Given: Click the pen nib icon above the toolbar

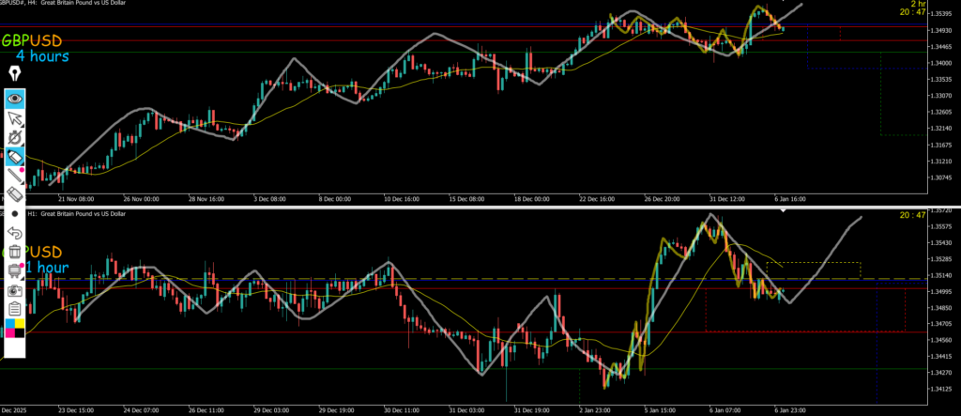Looking at the screenshot, I should (15, 74).
